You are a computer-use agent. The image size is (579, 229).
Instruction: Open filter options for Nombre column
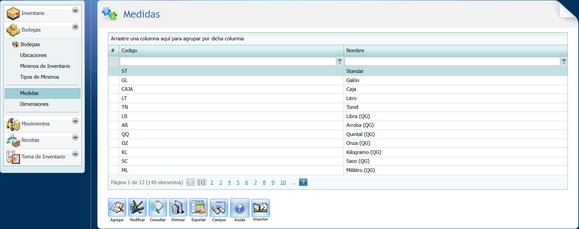[564, 61]
